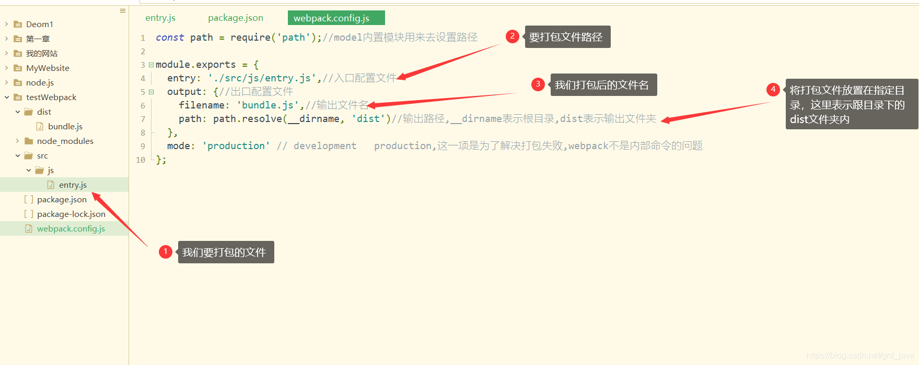Open bundle.js in the file tree
This screenshot has height=365, width=919.
coord(65,126)
